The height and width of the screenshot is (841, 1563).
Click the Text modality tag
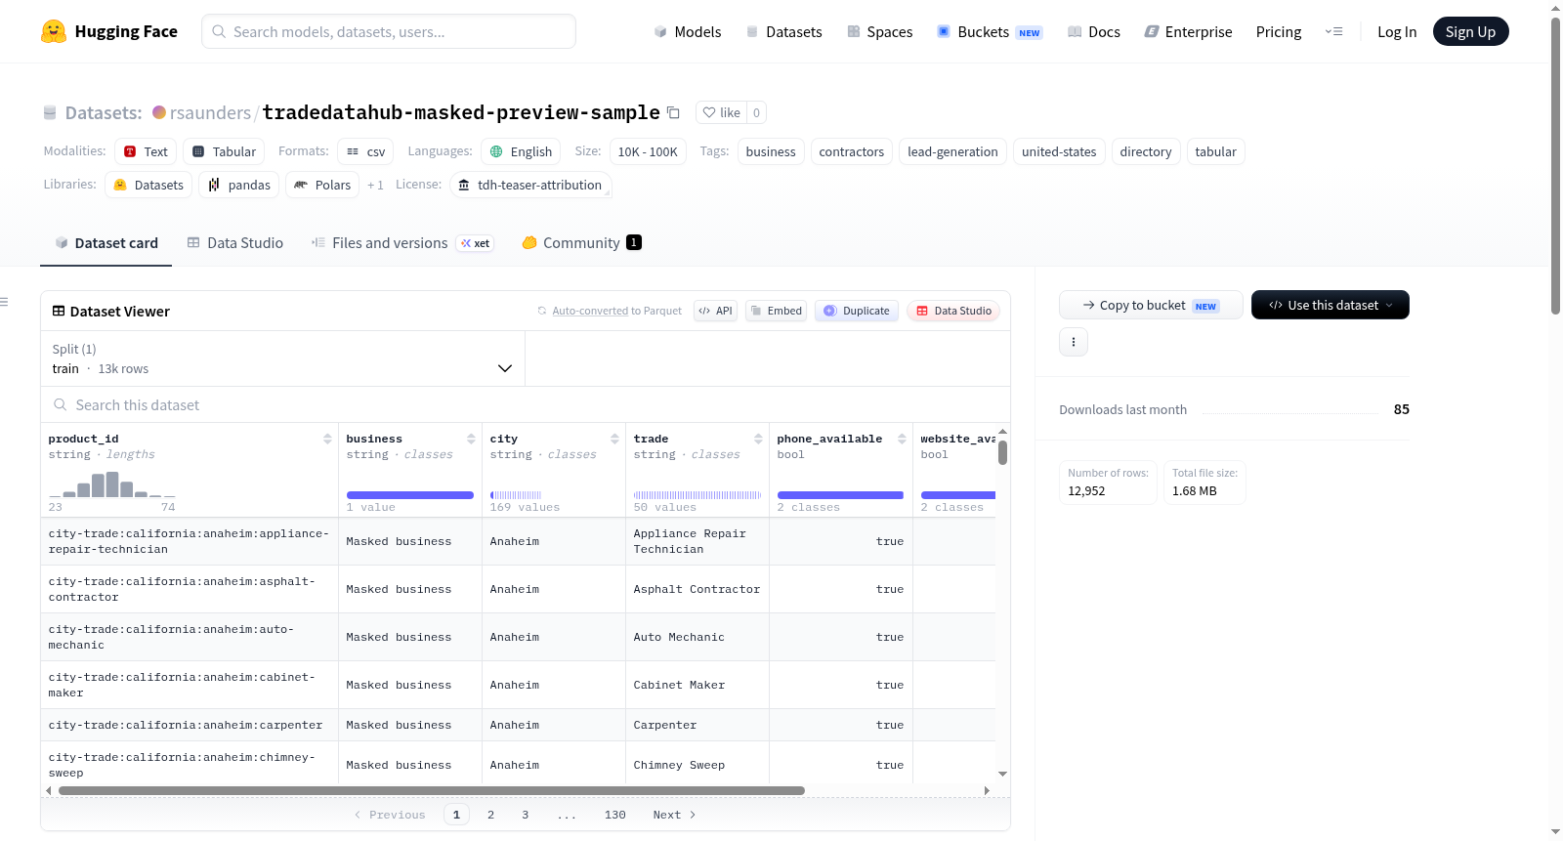click(x=145, y=151)
